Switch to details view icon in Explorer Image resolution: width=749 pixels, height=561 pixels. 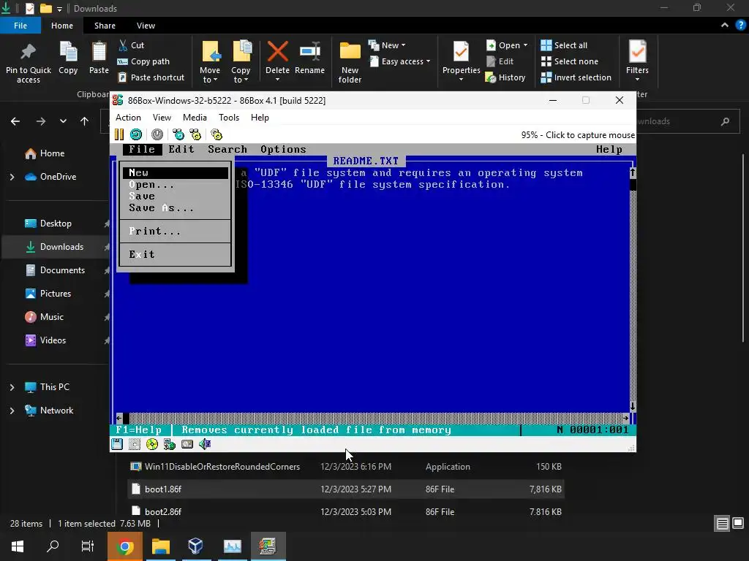click(722, 524)
